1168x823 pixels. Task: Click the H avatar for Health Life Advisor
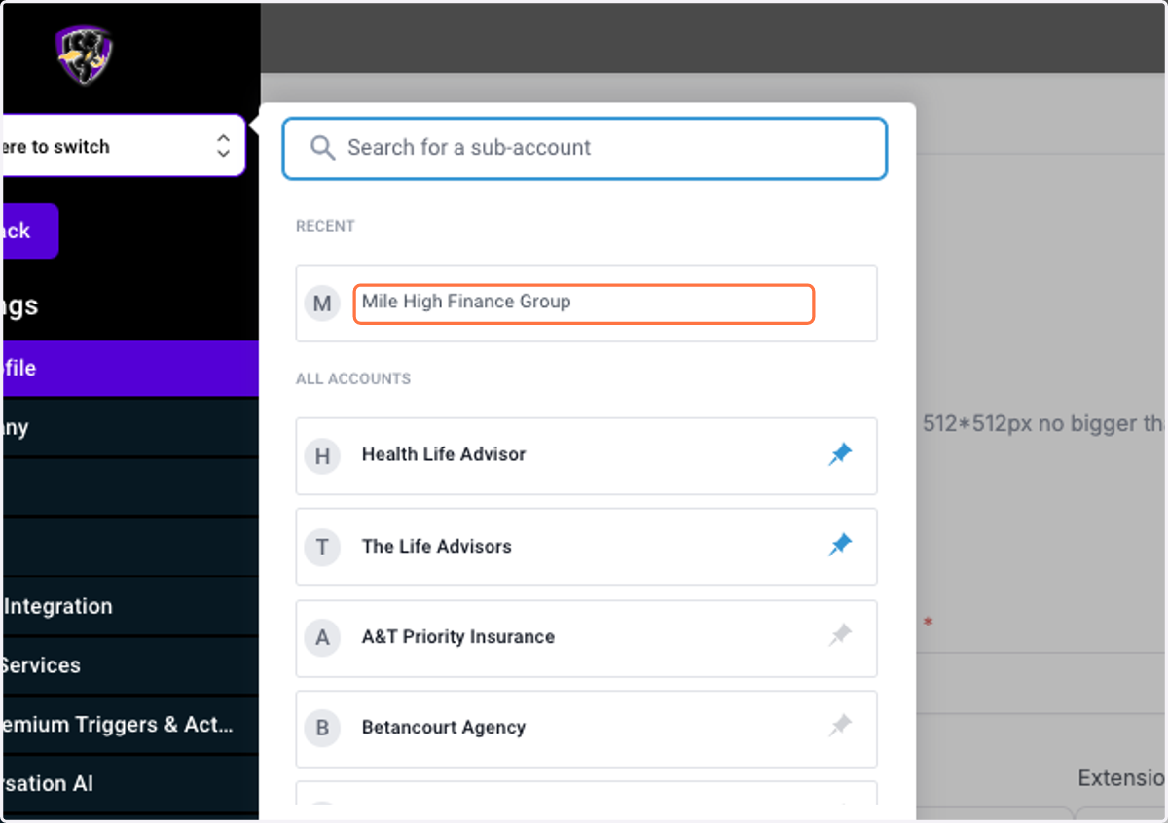[322, 455]
